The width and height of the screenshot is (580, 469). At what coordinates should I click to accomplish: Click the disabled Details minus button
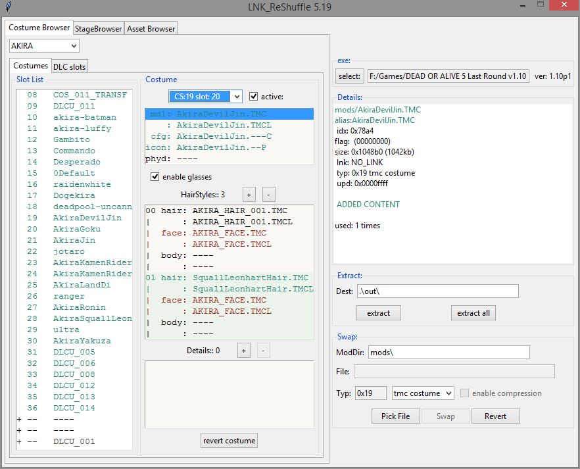coord(263,351)
